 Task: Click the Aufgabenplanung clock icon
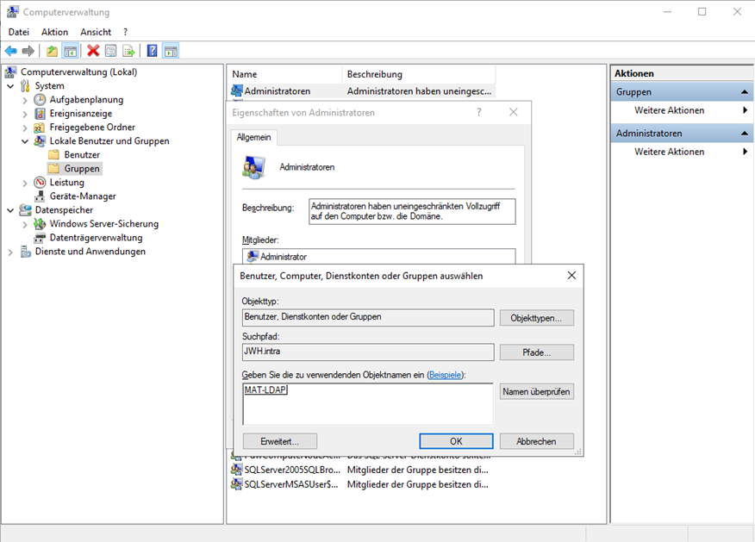(x=40, y=100)
